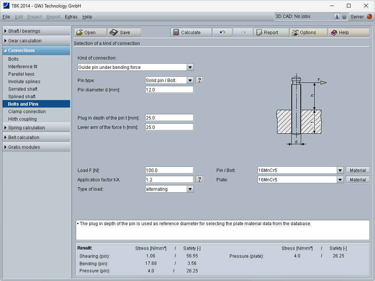Screen dimensions: 375x281
Task: Run Calculate from the toolbar
Action: tap(191, 33)
